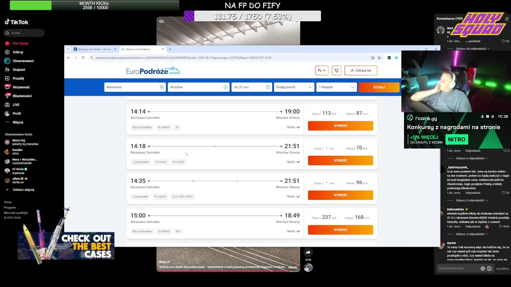Click the plus icon in Dodaj powrót

(310, 87)
